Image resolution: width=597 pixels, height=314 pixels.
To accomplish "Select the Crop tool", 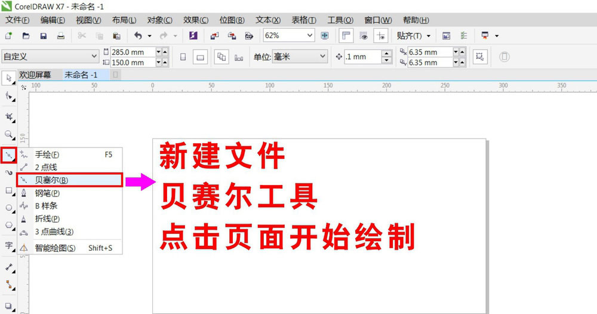I will pyautogui.click(x=9, y=117).
